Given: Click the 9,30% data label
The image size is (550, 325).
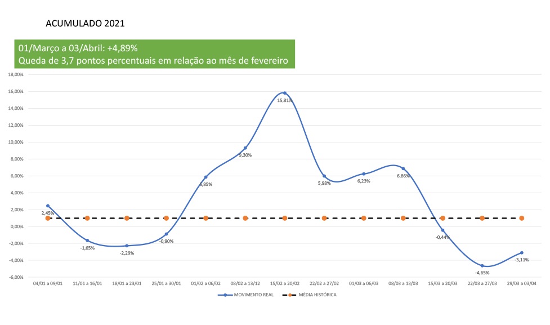Looking at the screenshot, I should click(245, 155).
